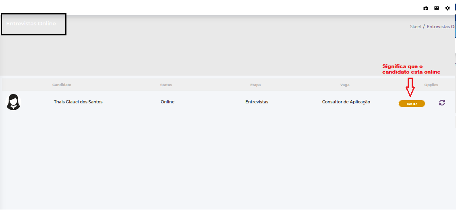462x224 pixels.
Task: Click the Entrevistas stage cell in the row
Action: (257, 102)
